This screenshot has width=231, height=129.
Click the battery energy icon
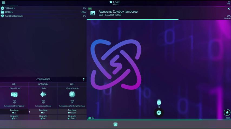(89, 118)
